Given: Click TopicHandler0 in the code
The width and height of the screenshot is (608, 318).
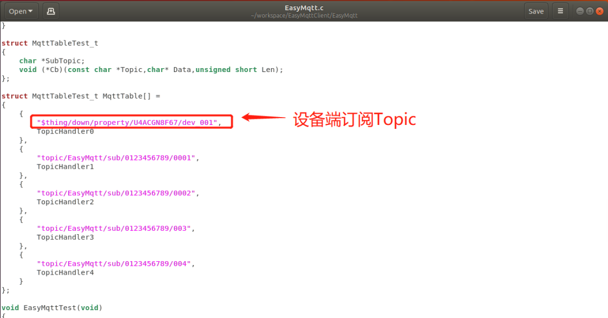Looking at the screenshot, I should pos(65,132).
